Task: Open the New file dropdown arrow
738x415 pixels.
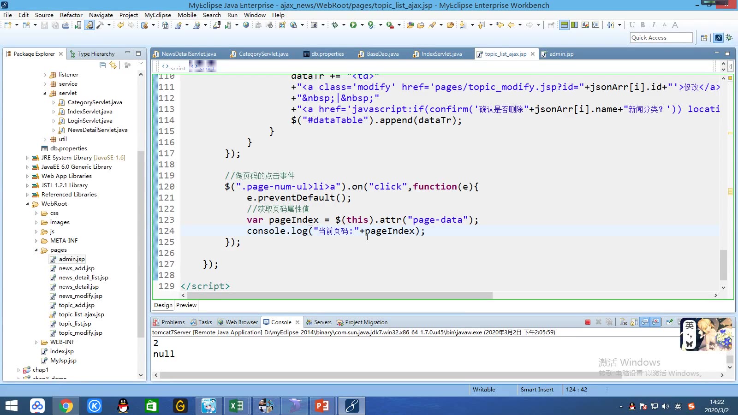Action: pyautogui.click(x=17, y=25)
